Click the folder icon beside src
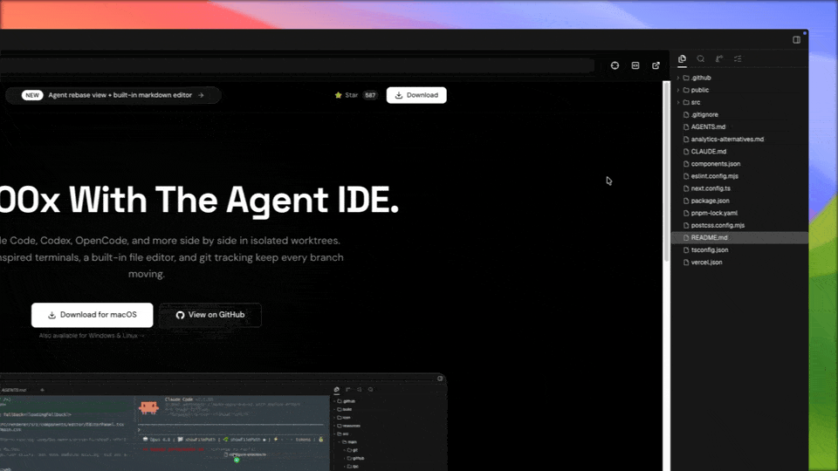Image resolution: width=838 pixels, height=471 pixels. pos(686,103)
